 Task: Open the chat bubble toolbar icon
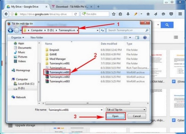(163, 14)
